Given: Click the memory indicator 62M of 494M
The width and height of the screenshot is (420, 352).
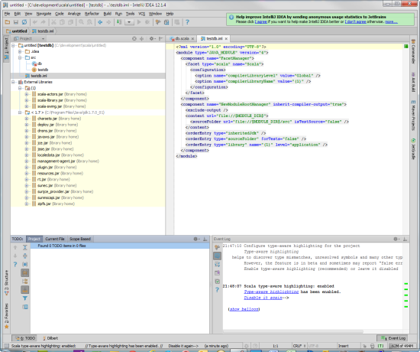Looking at the screenshot, I should 402,346.
